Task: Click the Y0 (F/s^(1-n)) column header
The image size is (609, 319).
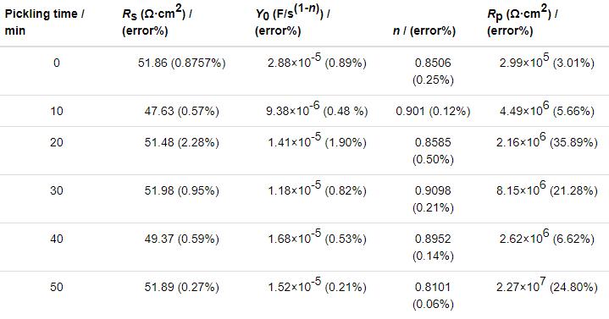Action: click(292, 20)
